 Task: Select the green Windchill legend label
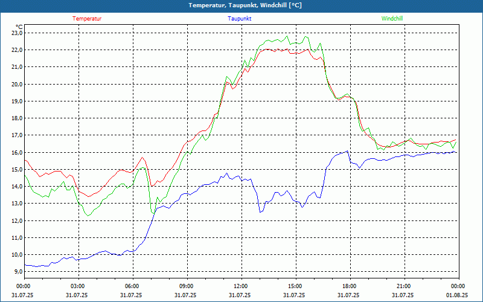[x=392, y=19]
